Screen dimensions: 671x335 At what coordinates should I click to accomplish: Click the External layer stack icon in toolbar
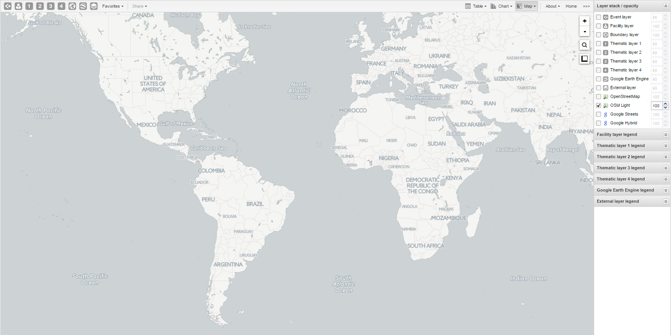click(94, 6)
